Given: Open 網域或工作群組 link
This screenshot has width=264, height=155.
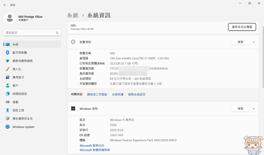Looking at the screenshot, I should click(97, 94).
